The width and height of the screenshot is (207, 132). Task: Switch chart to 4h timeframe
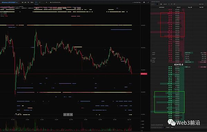[25, 2]
